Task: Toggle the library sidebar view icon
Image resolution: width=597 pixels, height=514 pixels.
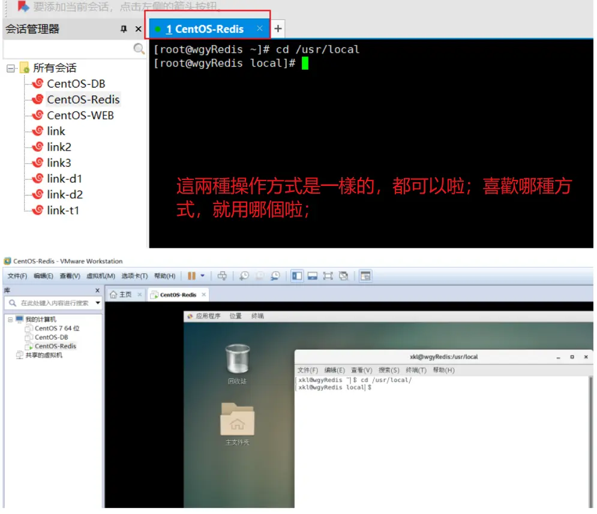Action: click(297, 276)
